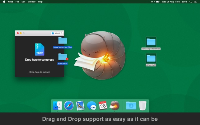Click the battery status indicator
This screenshot has height=125, width=200.
157,2
